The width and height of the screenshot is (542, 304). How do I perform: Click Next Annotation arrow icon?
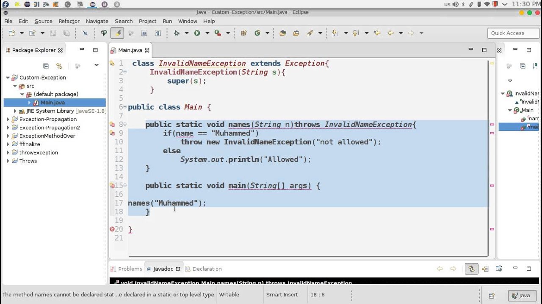coord(336,33)
